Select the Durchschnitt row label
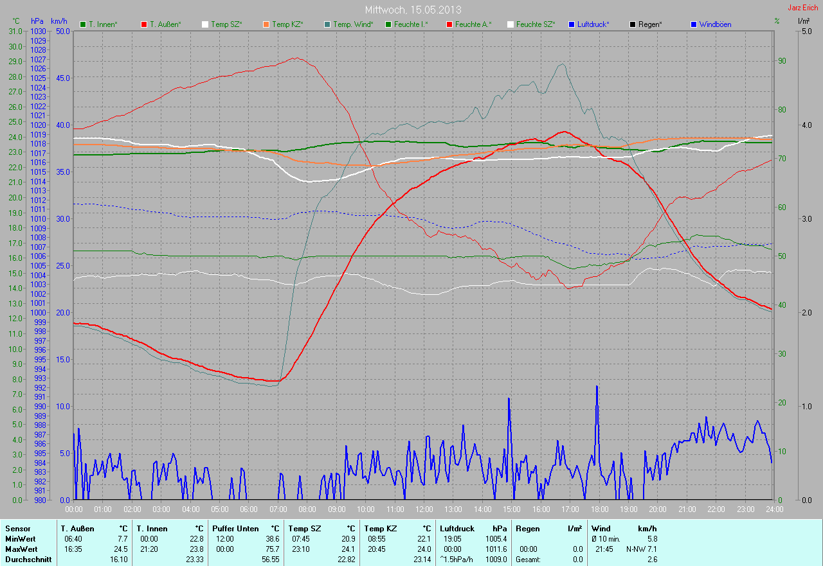823x566 pixels. 26,560
